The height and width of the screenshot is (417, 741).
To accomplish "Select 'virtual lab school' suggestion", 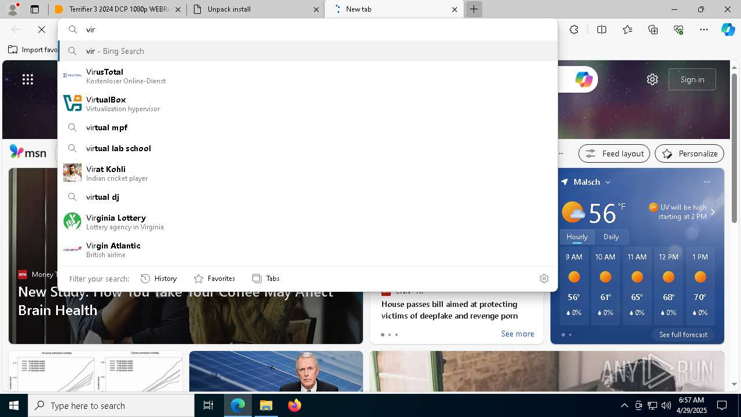I will [x=307, y=148].
